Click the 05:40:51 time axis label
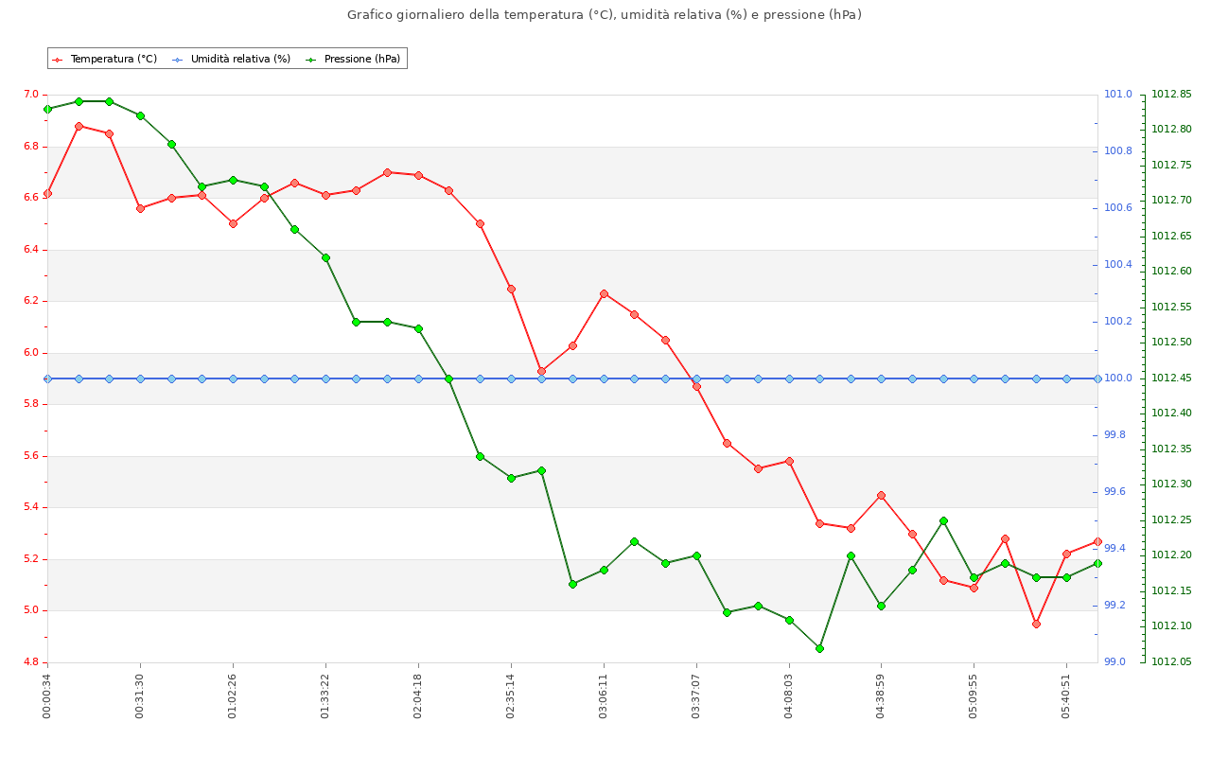The width and height of the screenshot is (1211, 757). click(1066, 695)
